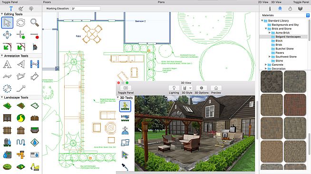Viewport: 311px width, 174px height.
Task: Select the remove point tool with red dot
Action: coord(35,35)
